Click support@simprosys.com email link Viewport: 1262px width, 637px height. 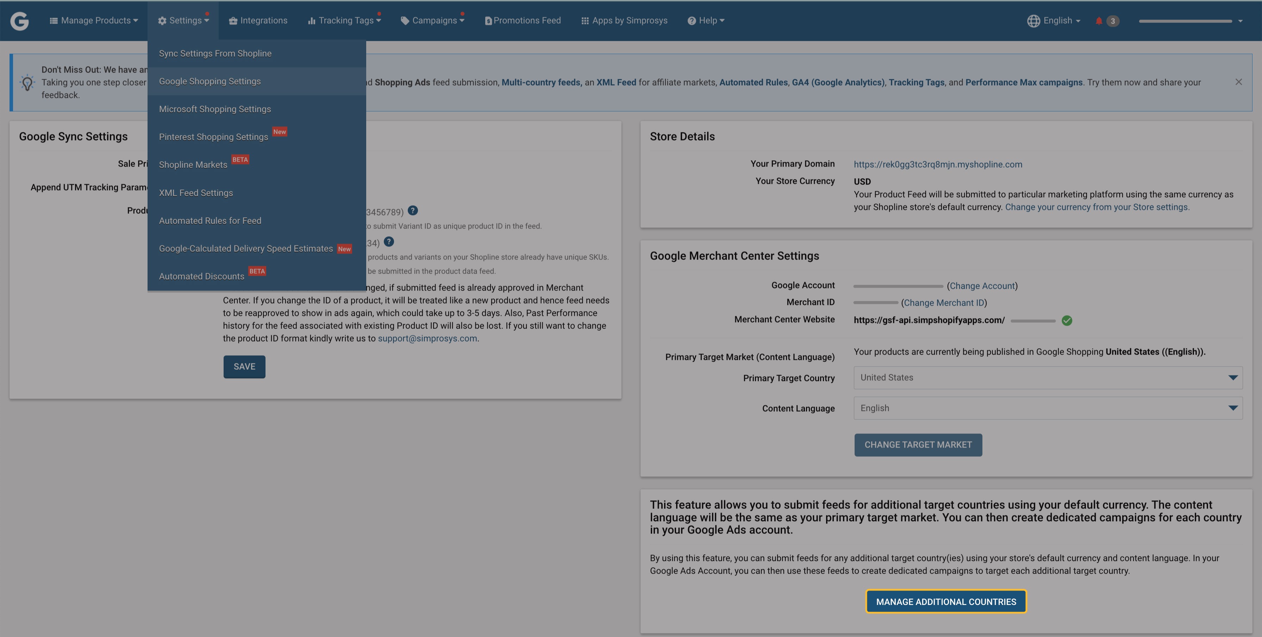tap(427, 338)
